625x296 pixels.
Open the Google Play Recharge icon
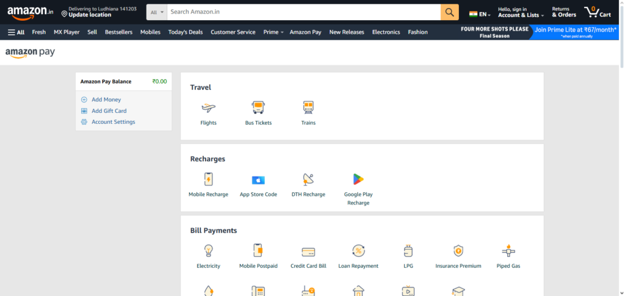[358, 179]
